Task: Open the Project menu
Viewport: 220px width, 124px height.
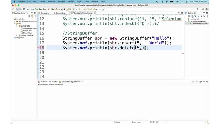Action: click(79, 1)
